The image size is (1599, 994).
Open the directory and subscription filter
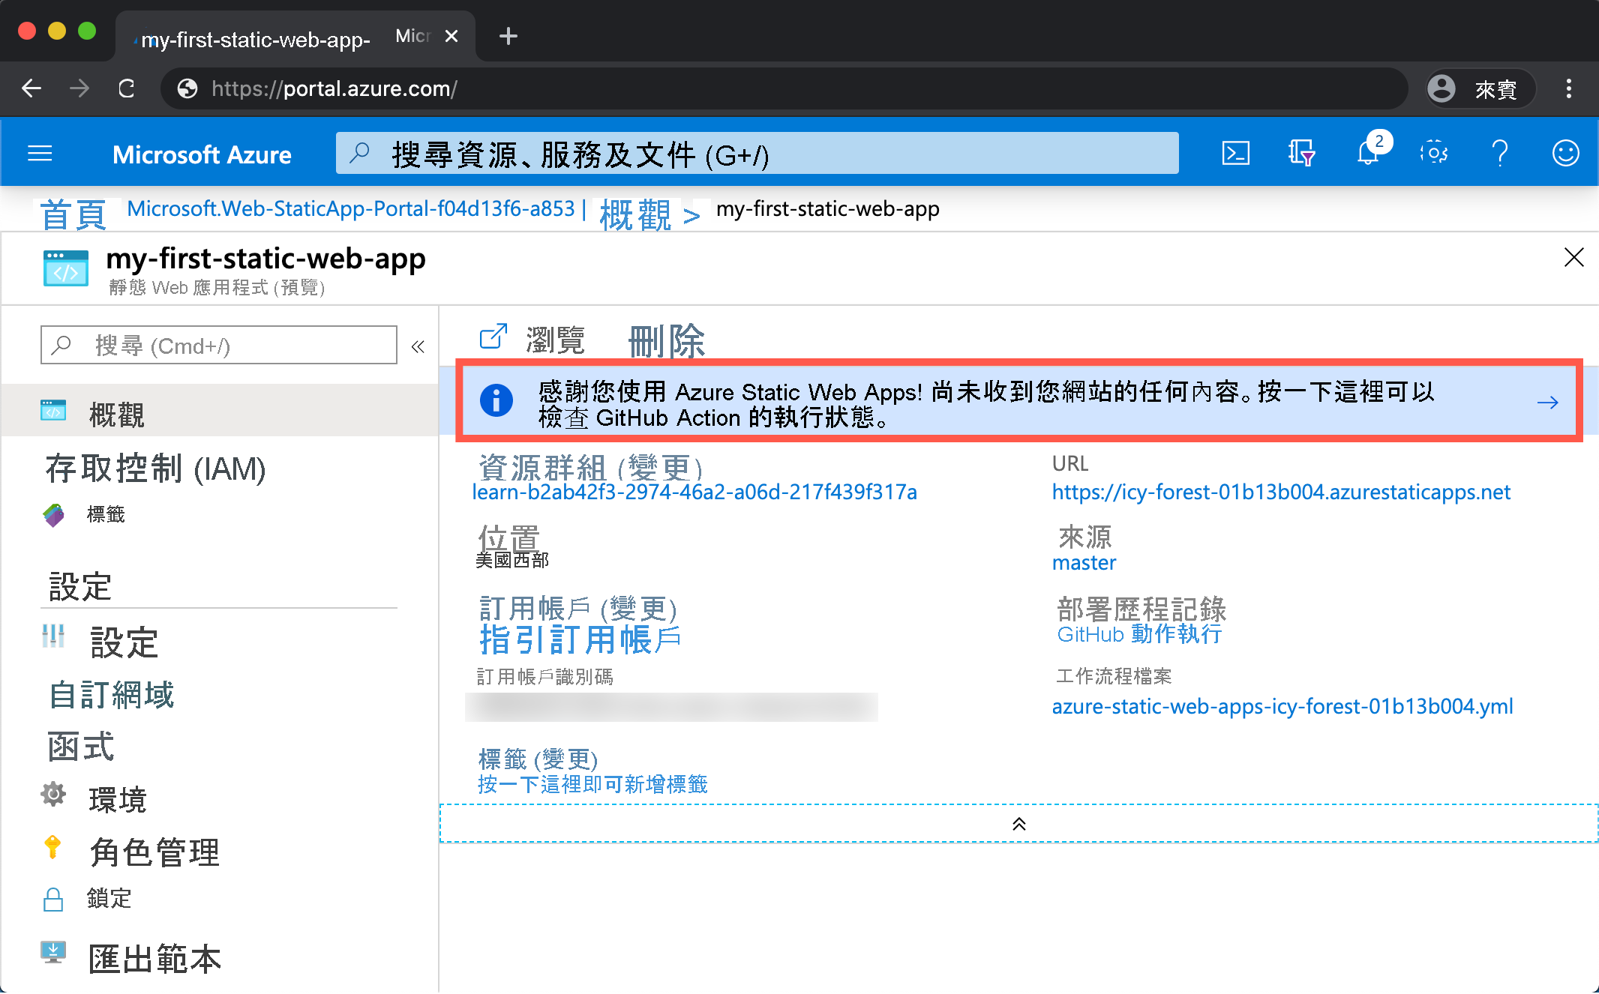pos(1301,154)
